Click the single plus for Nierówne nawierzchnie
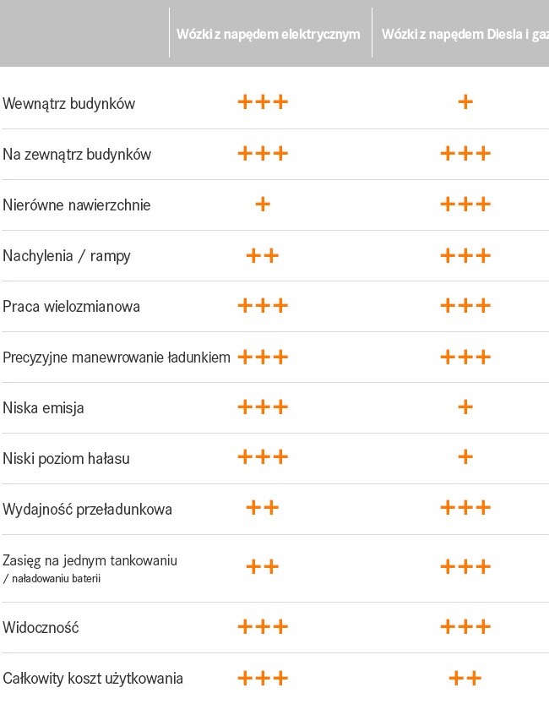The height and width of the screenshot is (715, 549). (x=263, y=204)
